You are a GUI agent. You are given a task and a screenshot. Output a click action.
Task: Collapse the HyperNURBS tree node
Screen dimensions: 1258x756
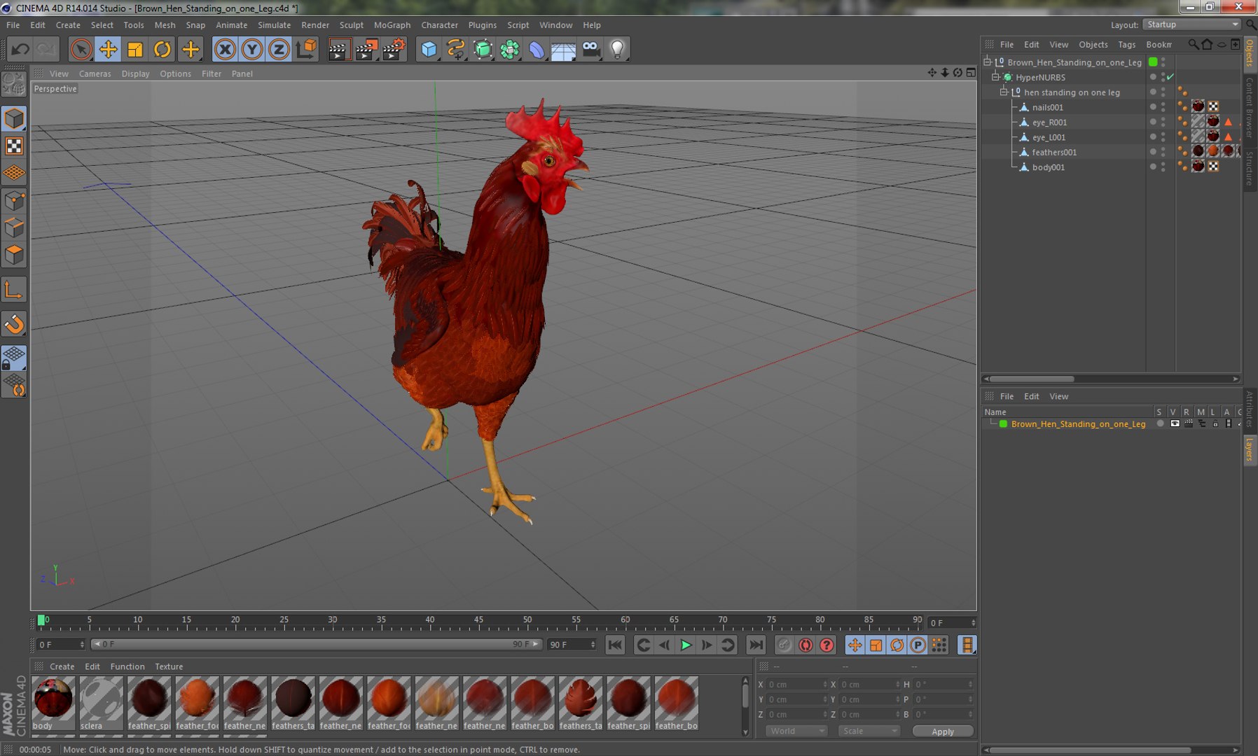point(995,77)
